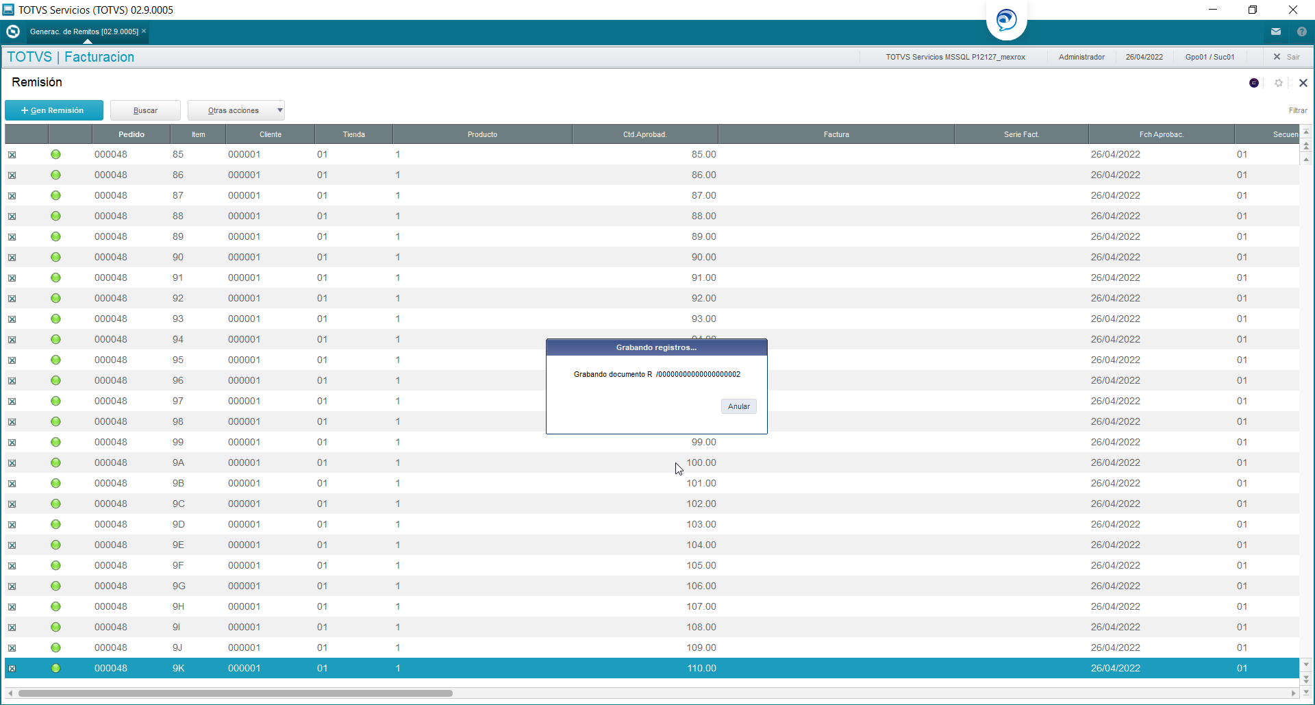This screenshot has height=705, width=1315.
Task: Select the Gpo01 / Suc01 header field
Action: [1210, 57]
